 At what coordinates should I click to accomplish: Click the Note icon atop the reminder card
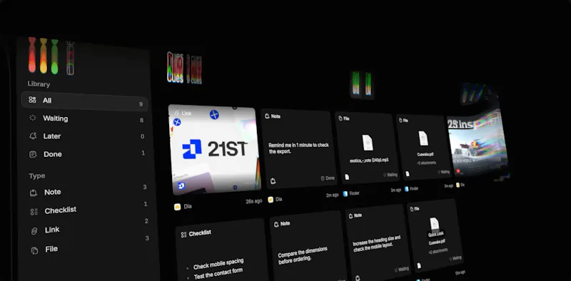click(267, 116)
